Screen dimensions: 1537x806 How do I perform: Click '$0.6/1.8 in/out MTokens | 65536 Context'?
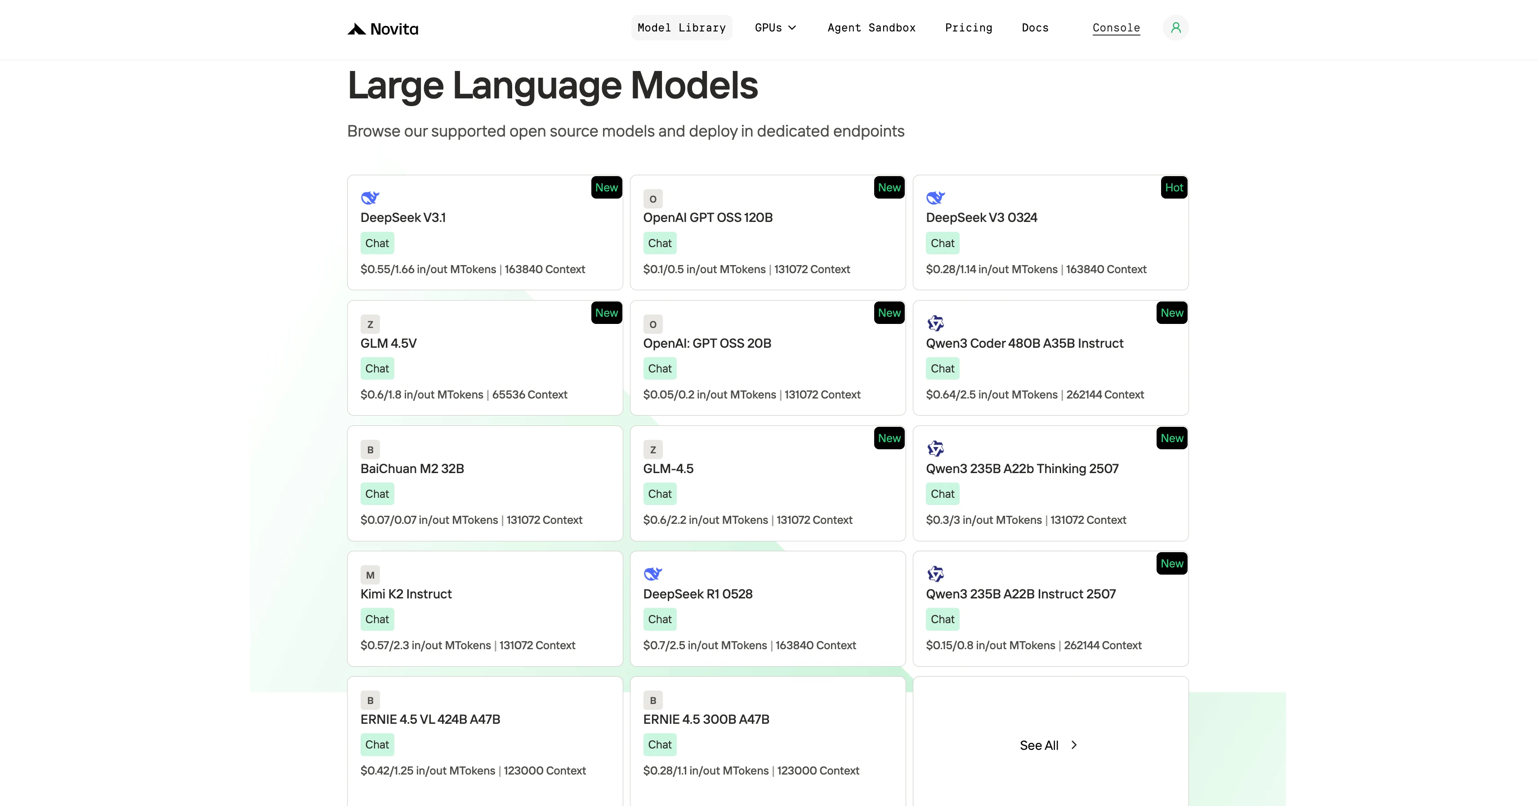click(x=464, y=394)
